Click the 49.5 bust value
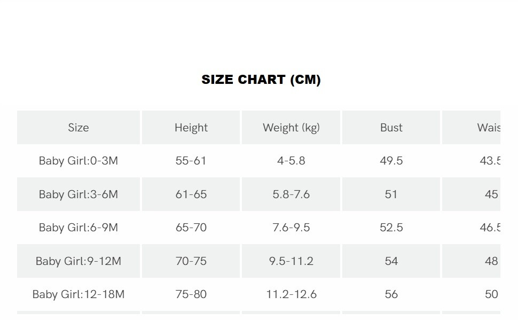 coord(391,161)
